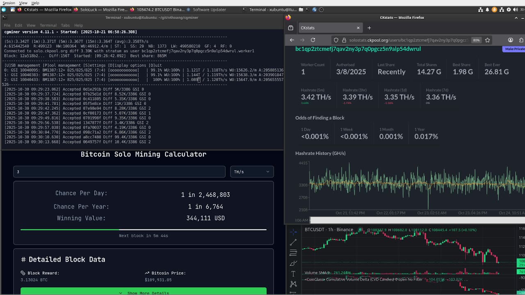Click the Make Private button
Screen dimensions: 525x295
point(514,49)
